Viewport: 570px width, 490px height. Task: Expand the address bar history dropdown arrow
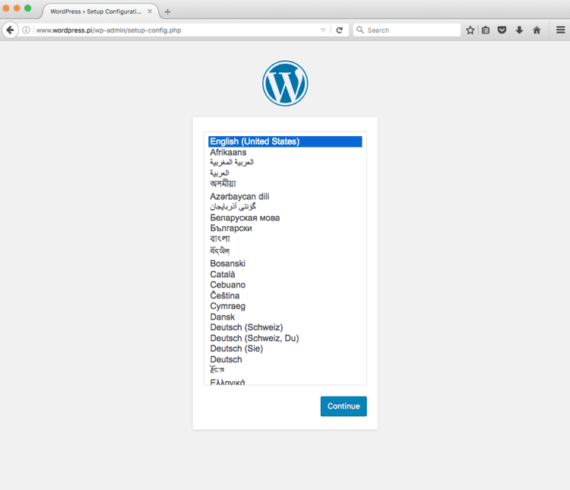click(323, 30)
